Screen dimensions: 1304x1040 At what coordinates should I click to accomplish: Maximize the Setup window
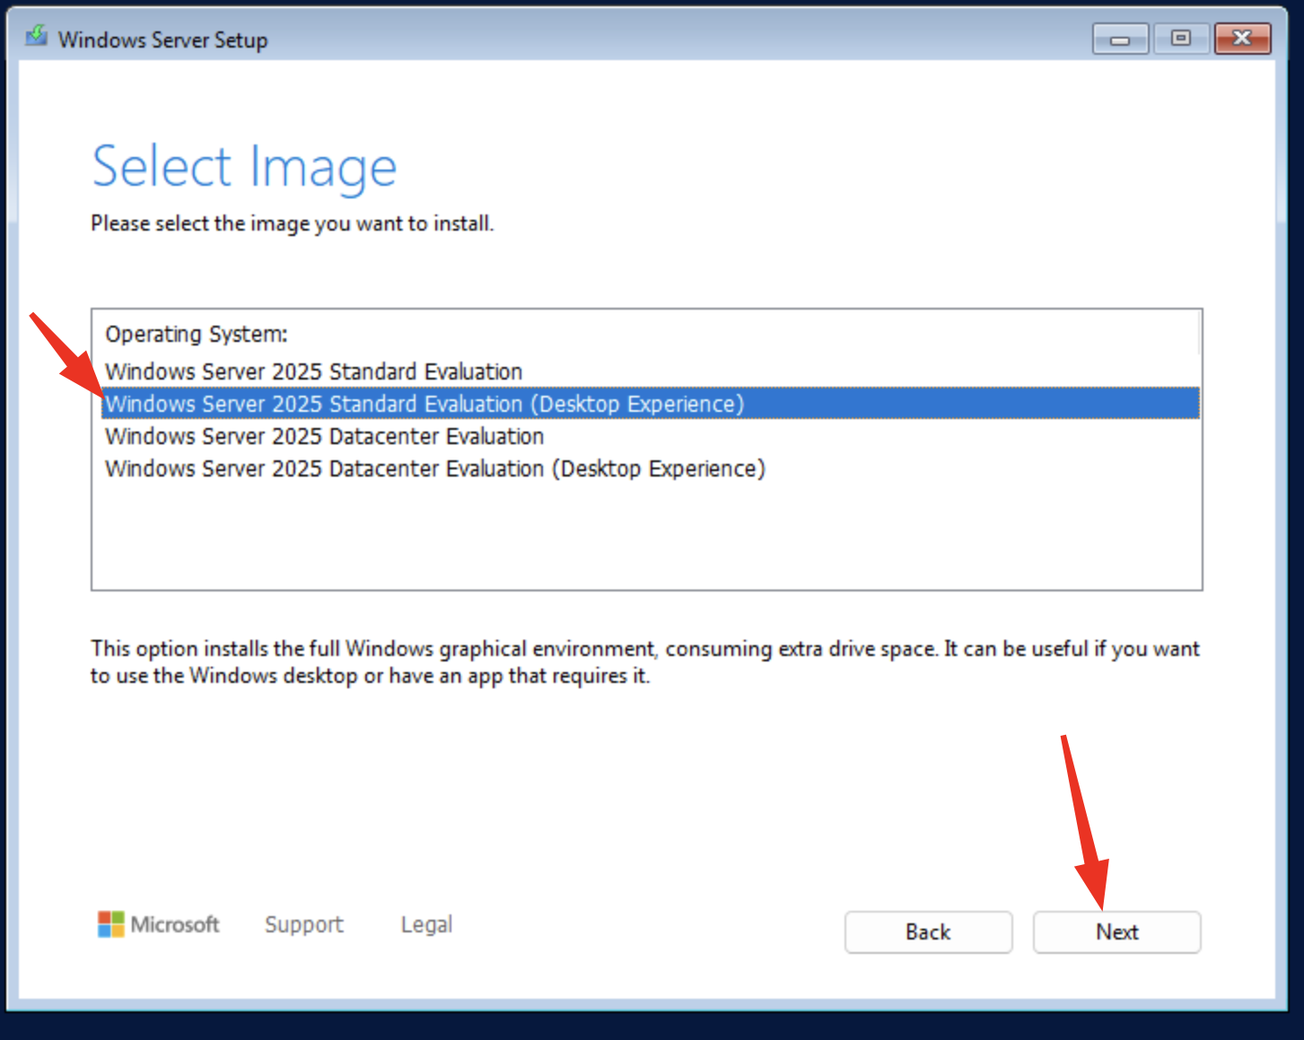[1180, 39]
